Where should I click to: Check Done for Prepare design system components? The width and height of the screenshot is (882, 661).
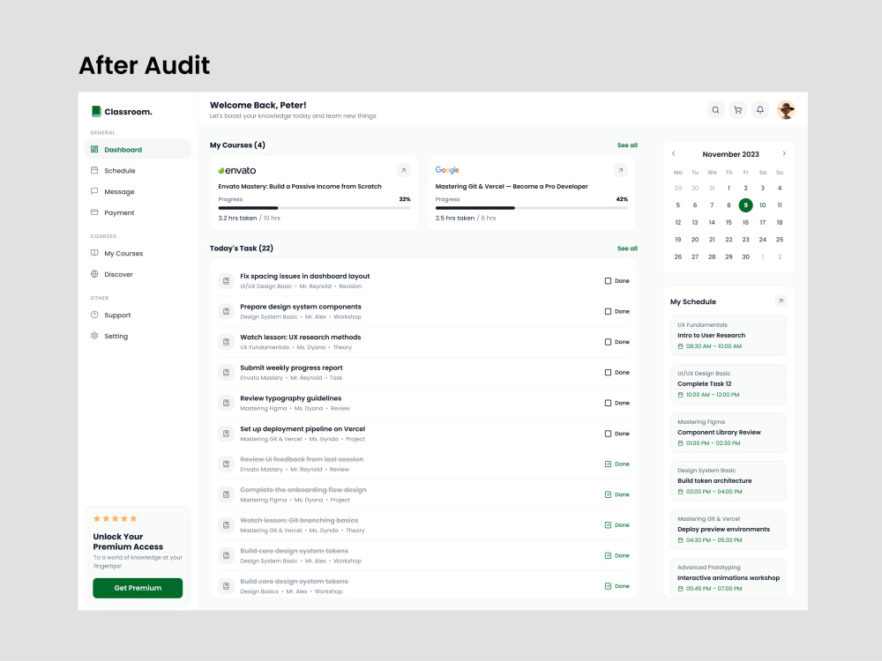click(608, 311)
